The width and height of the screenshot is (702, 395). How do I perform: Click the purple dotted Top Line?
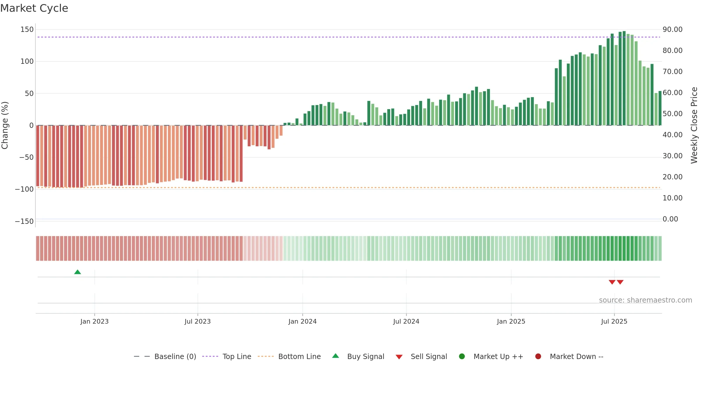pyautogui.click(x=349, y=37)
